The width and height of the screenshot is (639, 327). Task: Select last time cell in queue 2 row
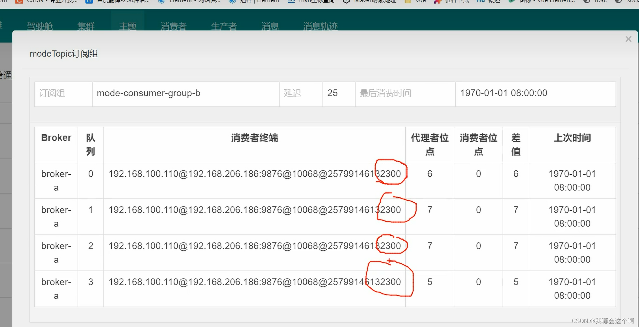coord(572,253)
